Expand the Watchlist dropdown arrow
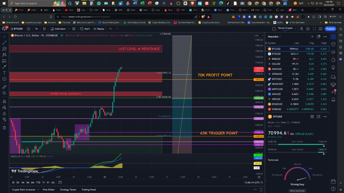The height and width of the screenshot is (193, 344). (280, 37)
